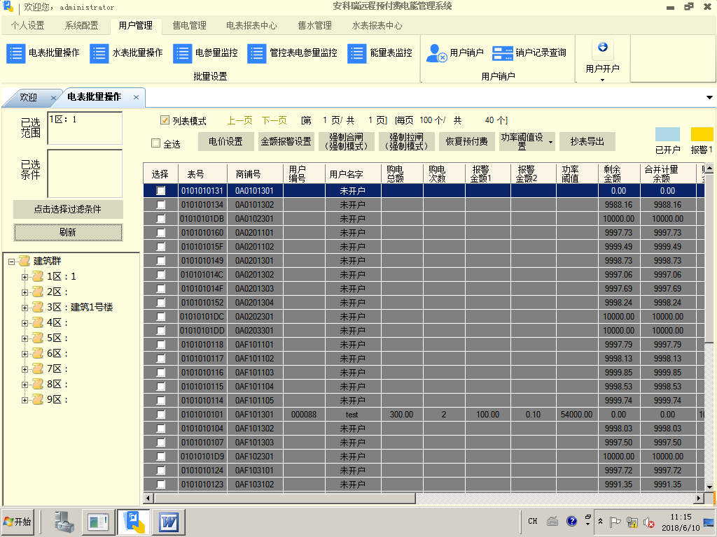Click the light blue 已开户 color swatch
This screenshot has width=717, height=537.
[667, 134]
